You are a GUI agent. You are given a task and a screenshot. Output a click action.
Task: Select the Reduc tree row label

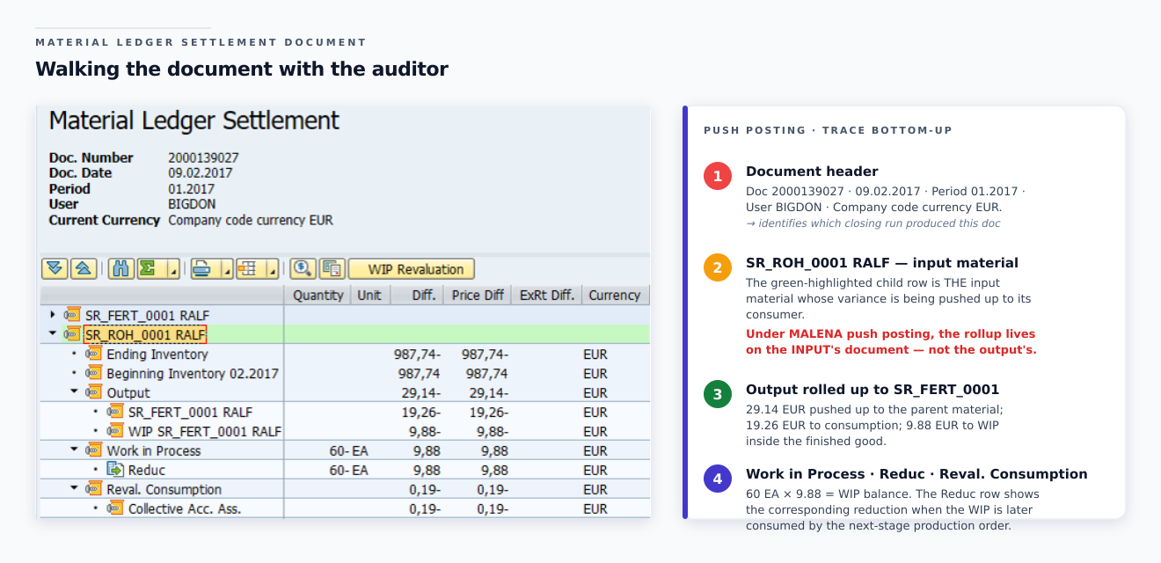147,470
